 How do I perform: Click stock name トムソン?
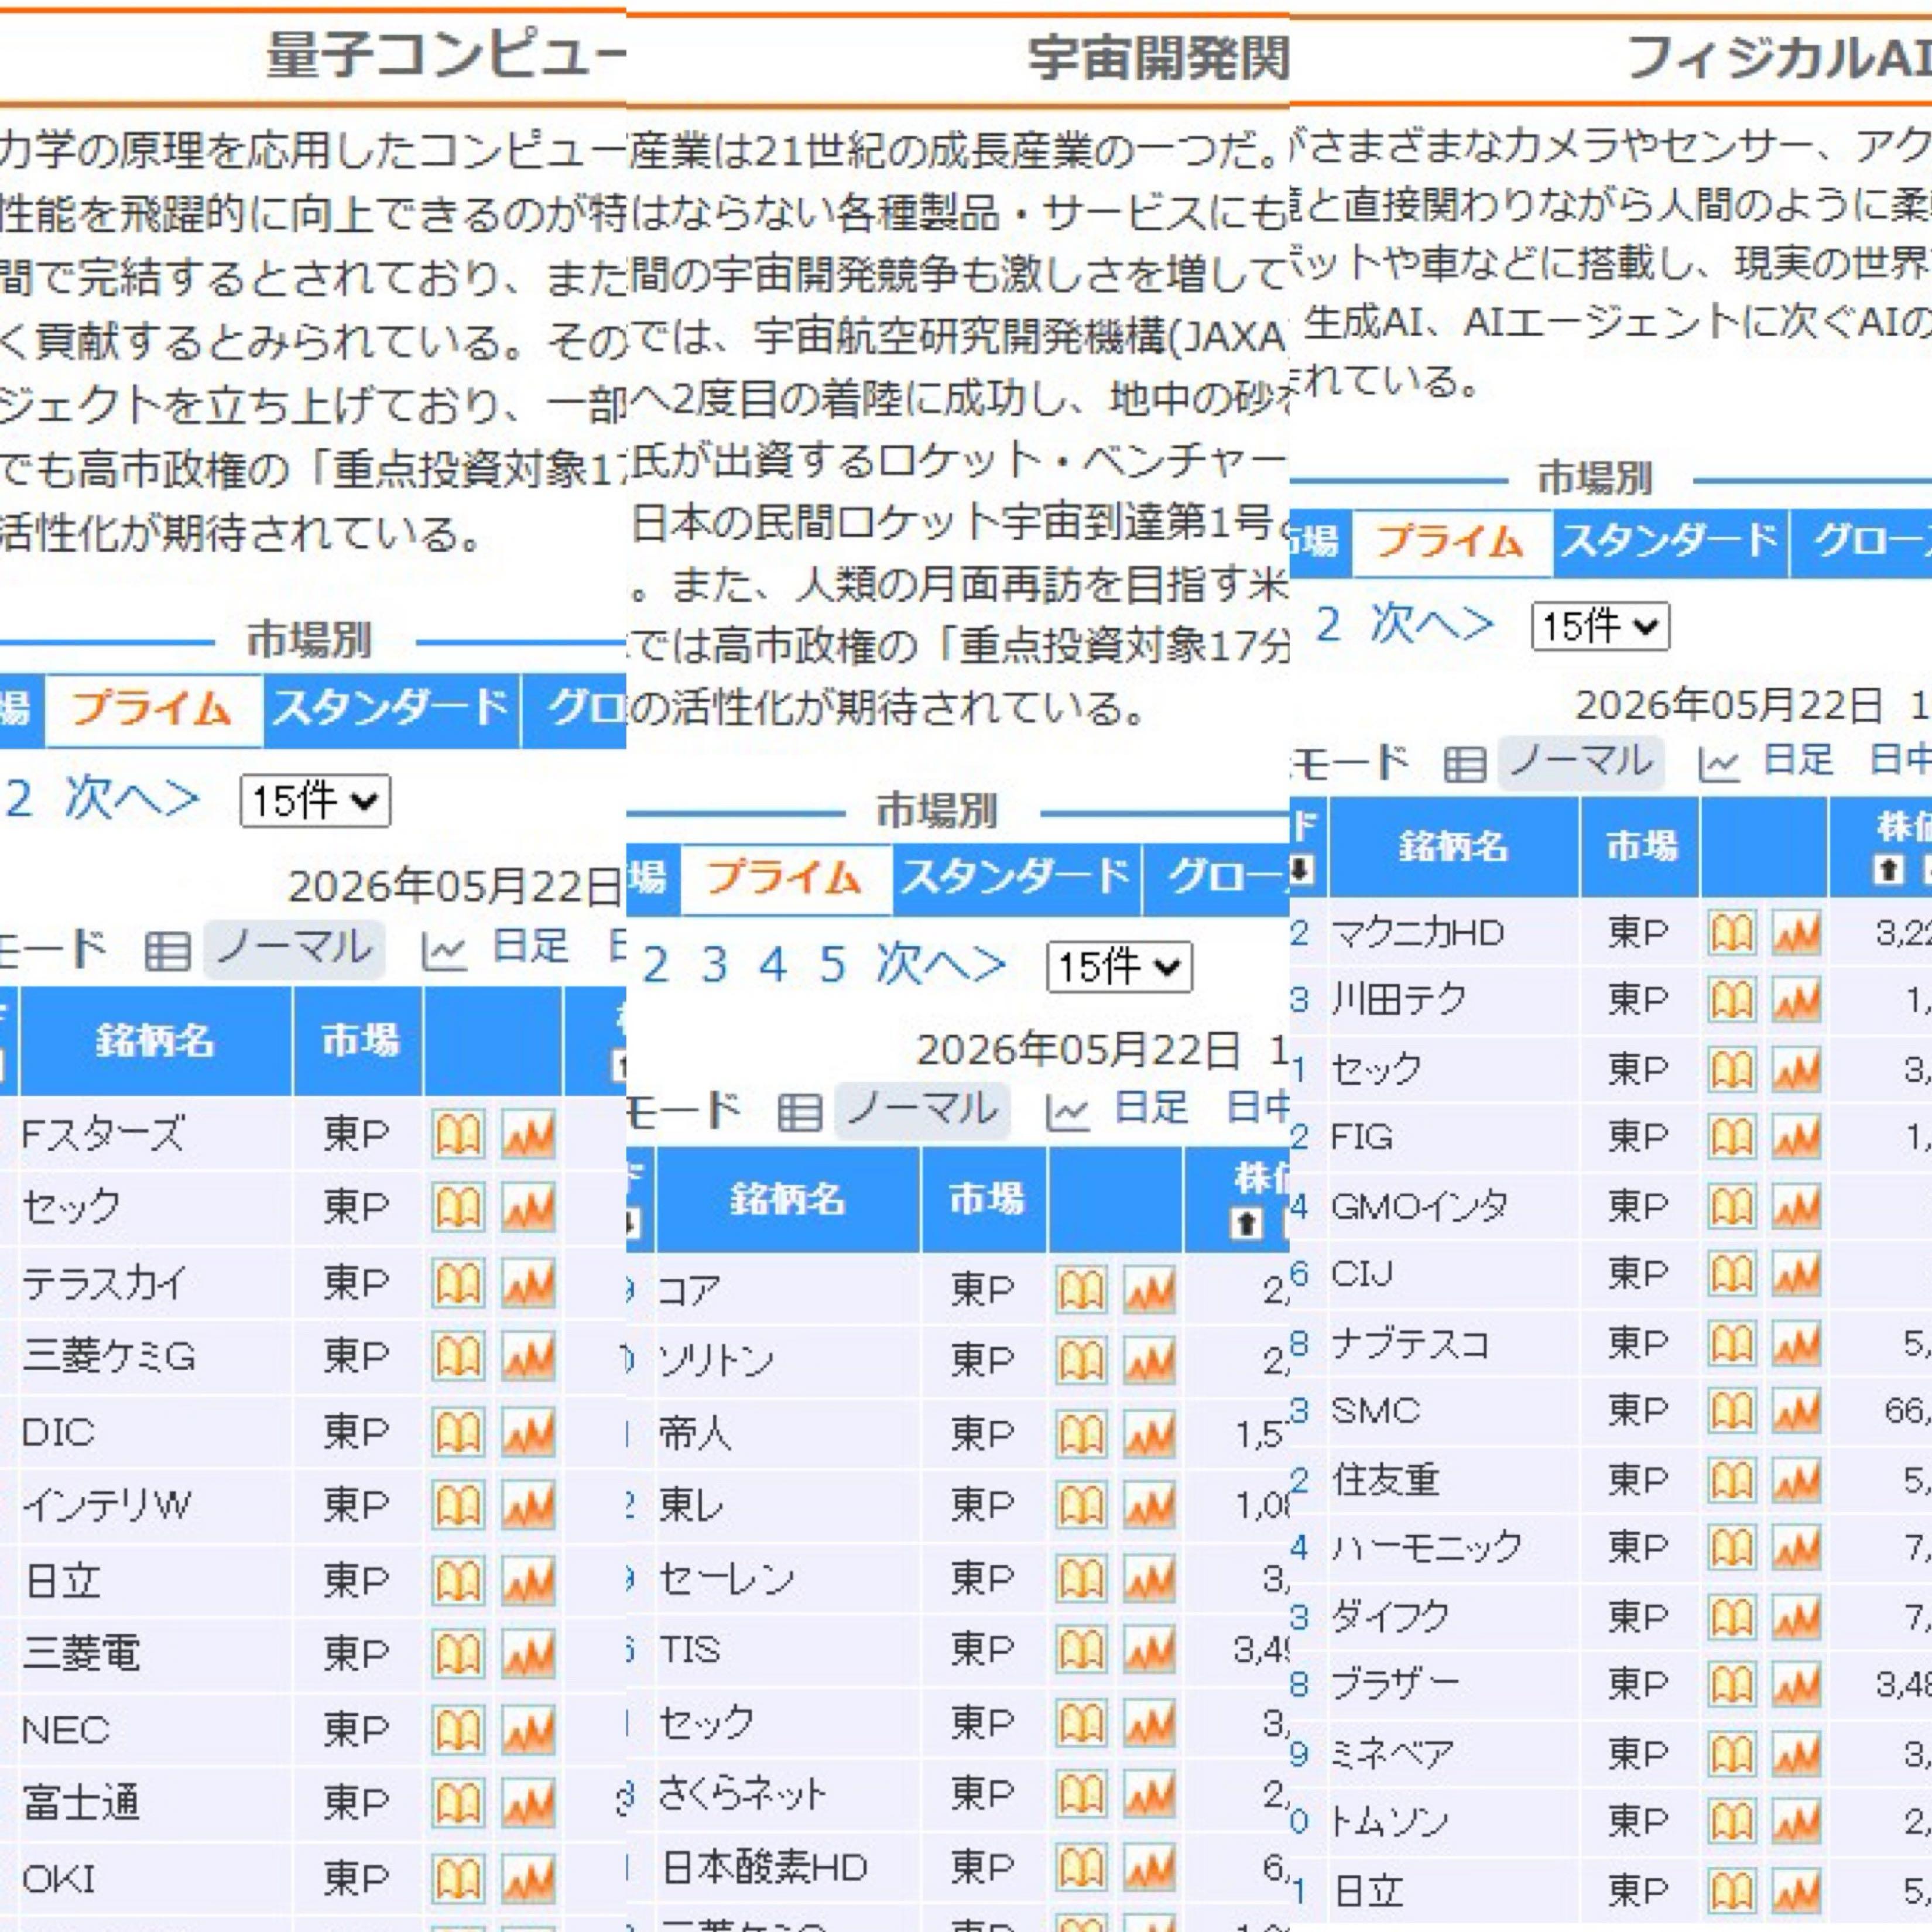pos(1389,1821)
